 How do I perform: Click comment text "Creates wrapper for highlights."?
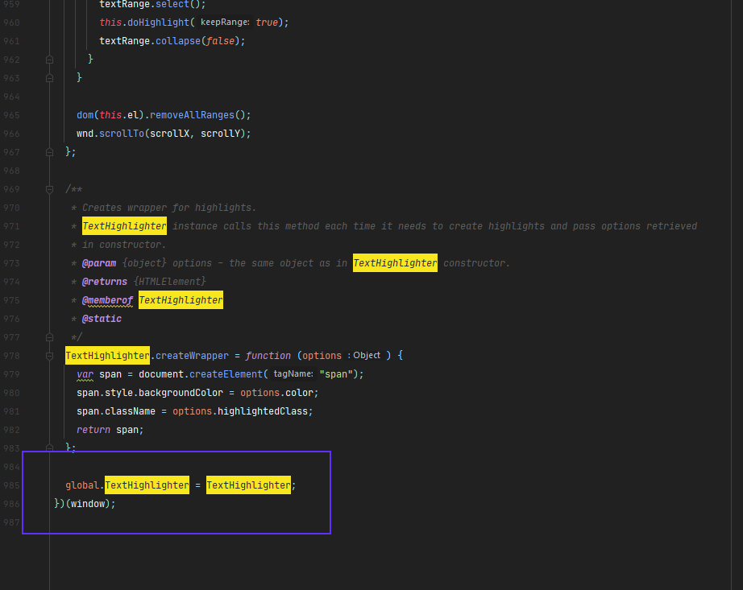click(169, 208)
